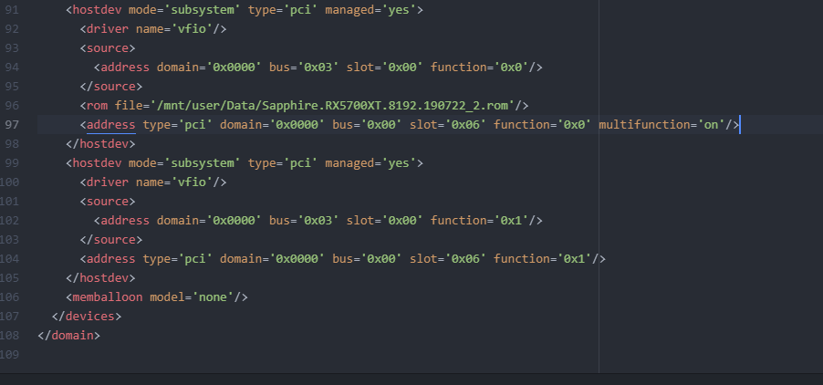The height and width of the screenshot is (385, 823).
Task: Click closing hostdev tag on line 98
Action: click(100, 144)
